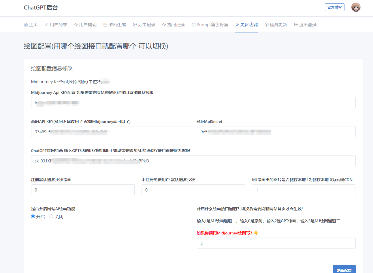
Task: Focus the Midjourney Api KEY input field
Action: [x=193, y=103]
